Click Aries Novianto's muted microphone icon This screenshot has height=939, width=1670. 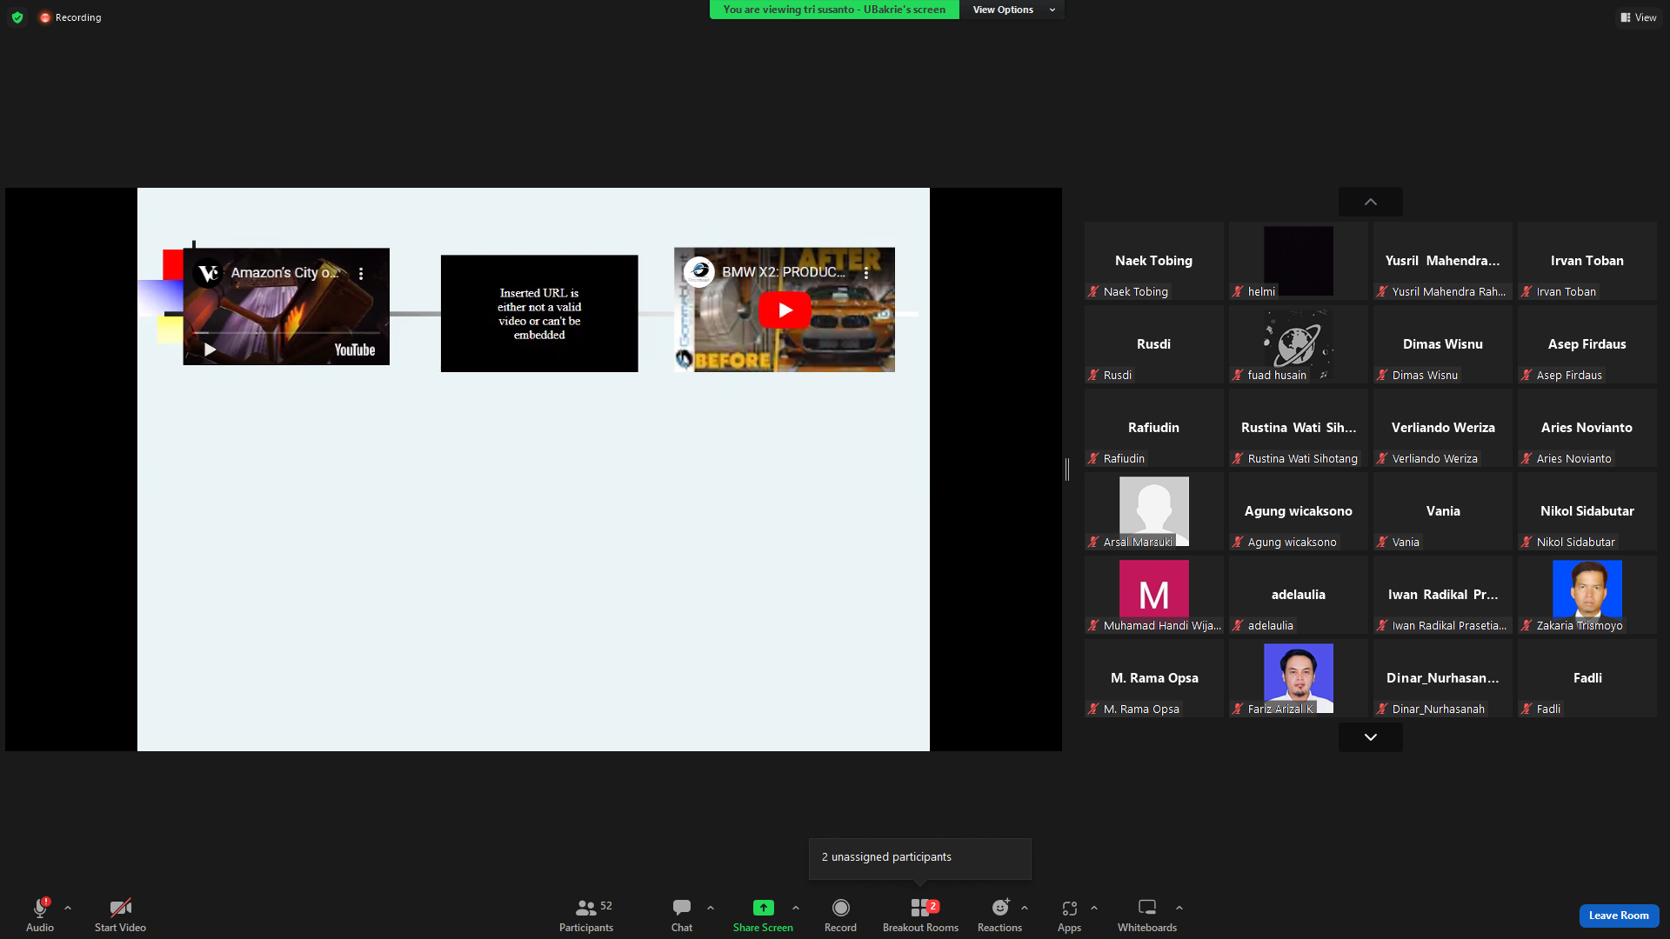tap(1526, 458)
